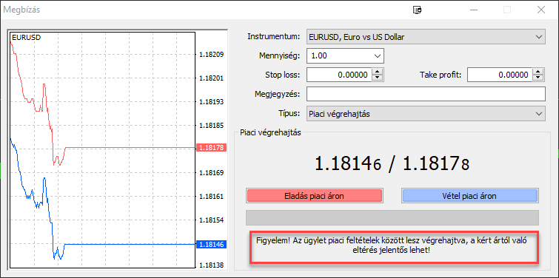Click the 1.18201 price axis value
This screenshot has height=278, width=559.
point(212,78)
